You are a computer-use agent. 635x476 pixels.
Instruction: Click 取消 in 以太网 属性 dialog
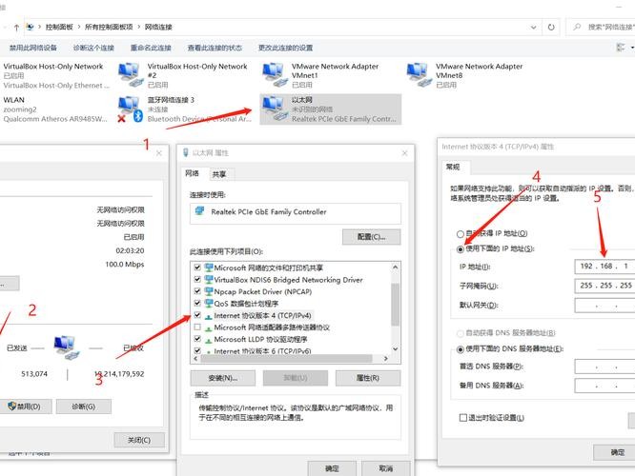click(386, 468)
